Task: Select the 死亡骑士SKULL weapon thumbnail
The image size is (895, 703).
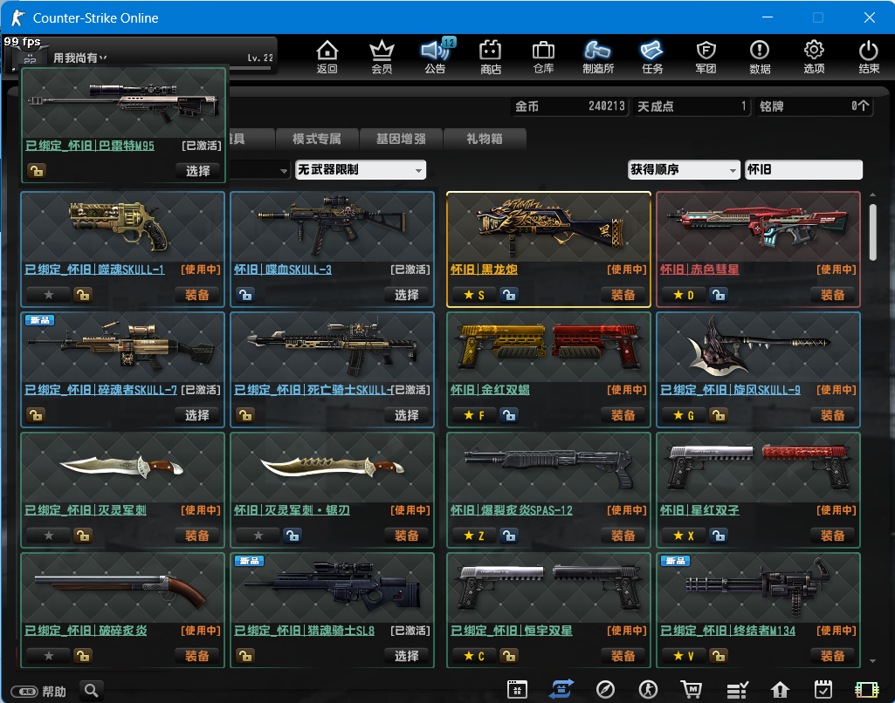Action: point(332,348)
